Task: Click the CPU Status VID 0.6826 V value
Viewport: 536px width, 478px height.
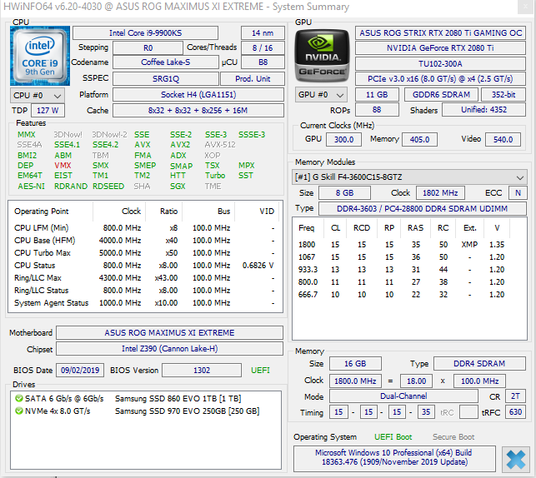Action: [258, 266]
